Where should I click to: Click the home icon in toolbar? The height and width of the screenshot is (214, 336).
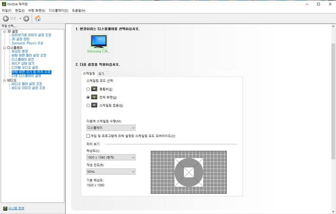point(38,18)
